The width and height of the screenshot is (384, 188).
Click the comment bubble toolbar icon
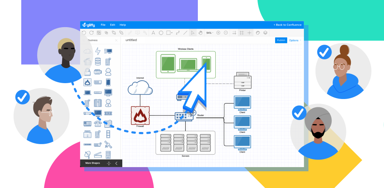click(137, 33)
